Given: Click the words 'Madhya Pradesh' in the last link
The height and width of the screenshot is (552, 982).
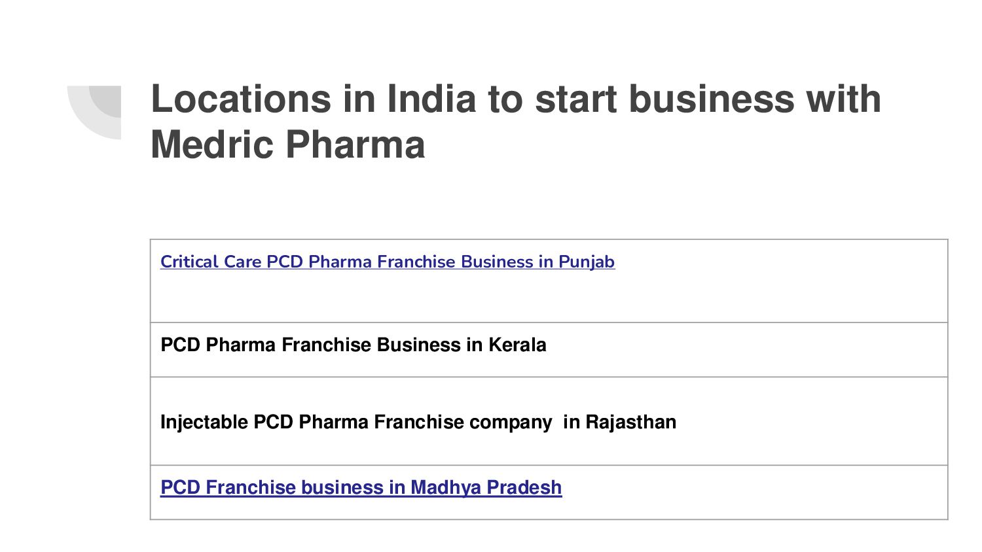Looking at the screenshot, I should (486, 487).
